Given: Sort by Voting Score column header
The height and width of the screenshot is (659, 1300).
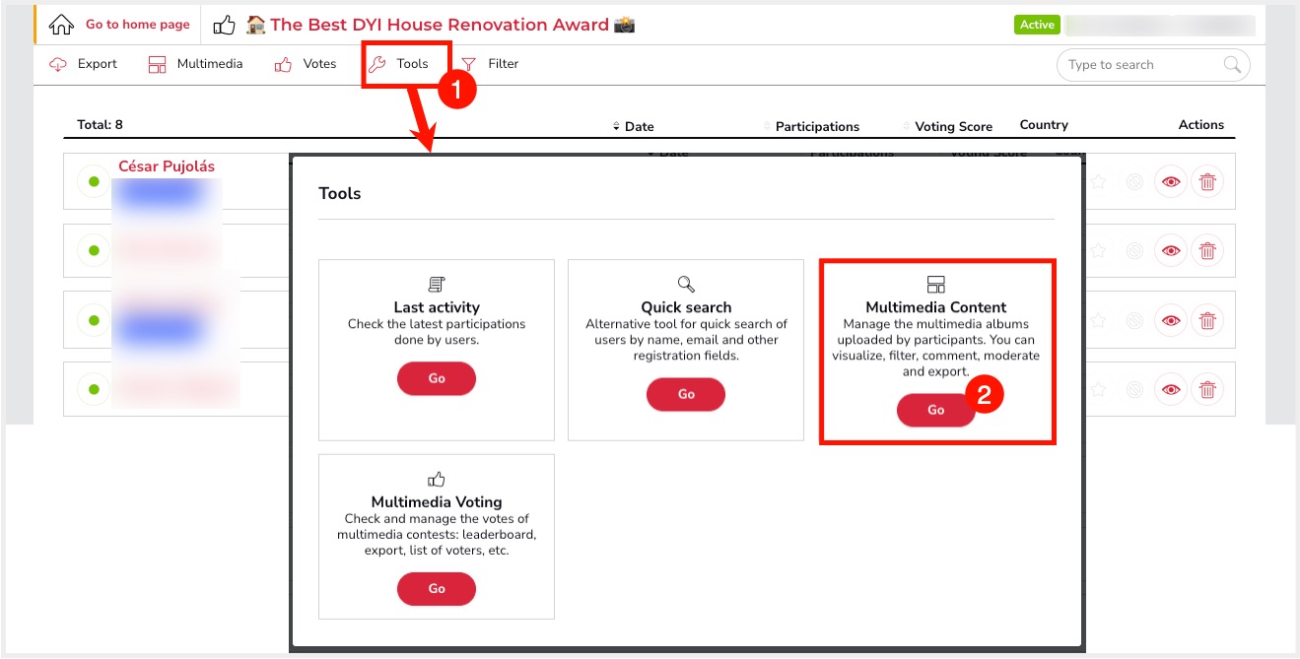Looking at the screenshot, I should point(948,126).
